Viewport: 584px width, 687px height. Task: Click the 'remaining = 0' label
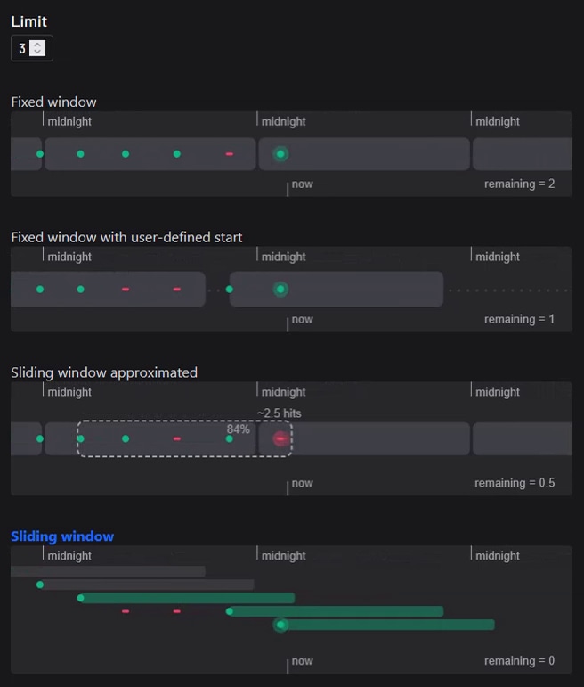point(519,661)
